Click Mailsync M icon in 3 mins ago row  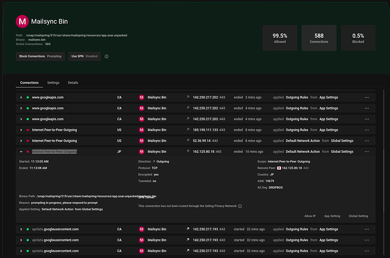point(141,97)
